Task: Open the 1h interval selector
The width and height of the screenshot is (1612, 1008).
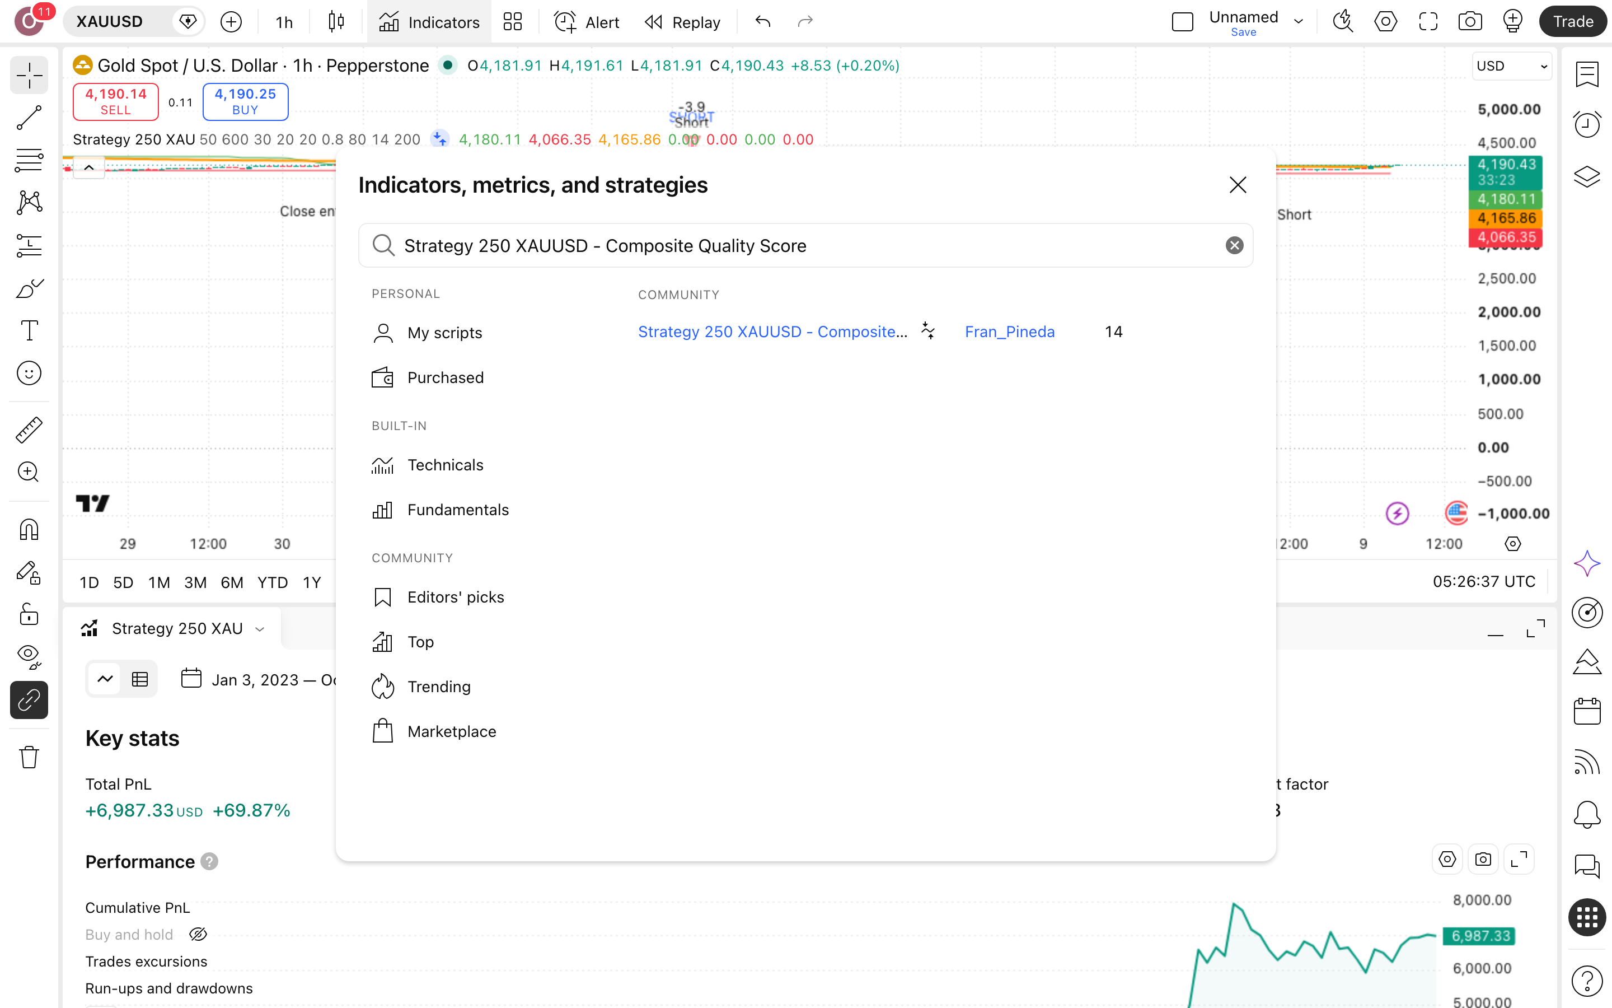Action: click(x=284, y=22)
